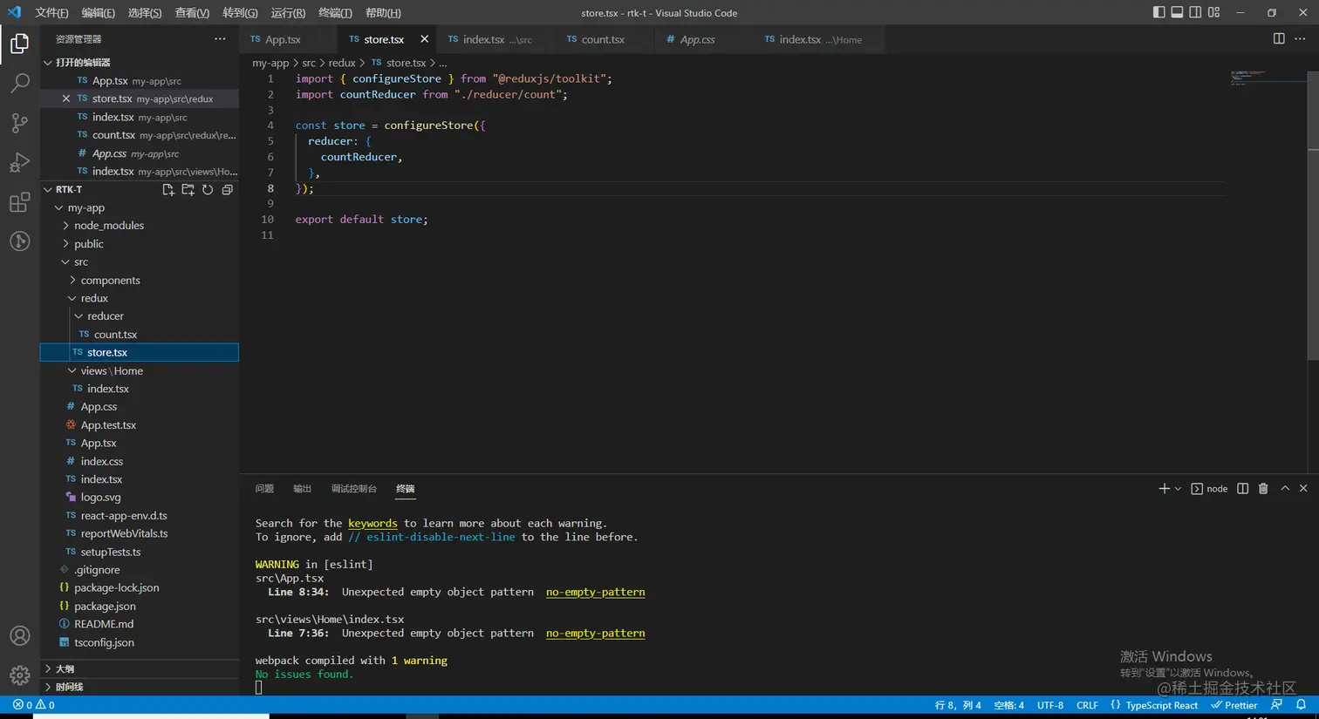Add a new terminal with plus icon

(1164, 489)
